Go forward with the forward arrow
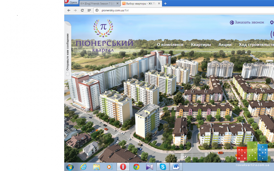274x171 pixels. [x=75, y=10]
